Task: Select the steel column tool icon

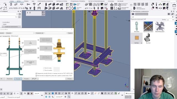Action: point(11,4)
